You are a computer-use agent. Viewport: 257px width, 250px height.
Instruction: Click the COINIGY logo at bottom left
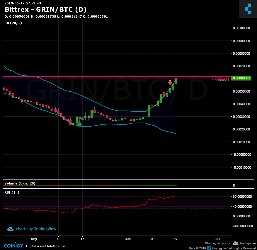[x=13, y=245]
